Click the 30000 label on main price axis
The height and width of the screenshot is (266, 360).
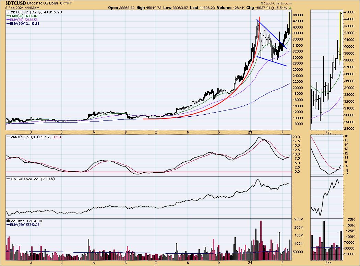coord(298,57)
